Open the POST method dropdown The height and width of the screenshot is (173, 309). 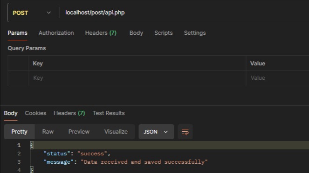coord(32,13)
